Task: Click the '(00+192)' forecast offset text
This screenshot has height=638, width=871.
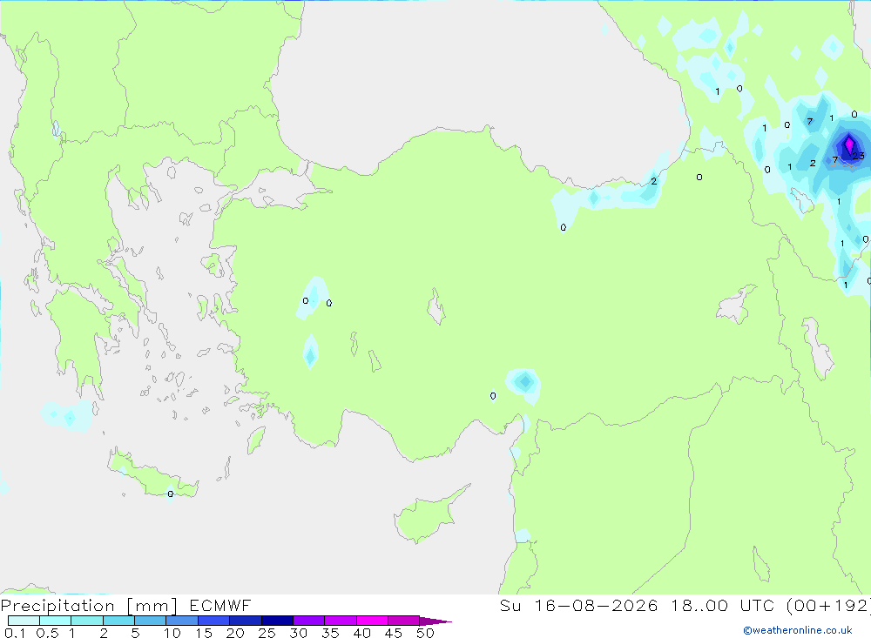Action: point(827,606)
